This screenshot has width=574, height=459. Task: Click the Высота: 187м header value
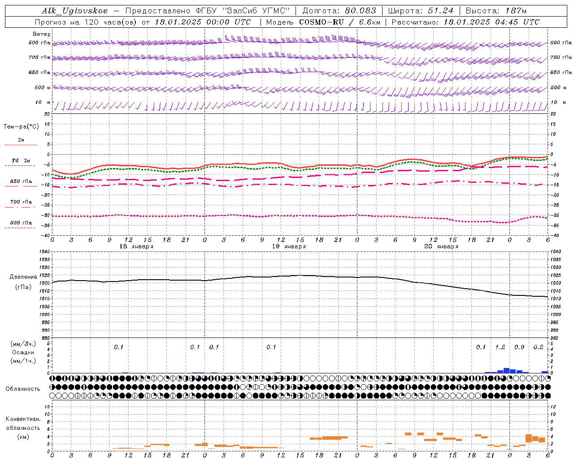pyautogui.click(x=496, y=11)
